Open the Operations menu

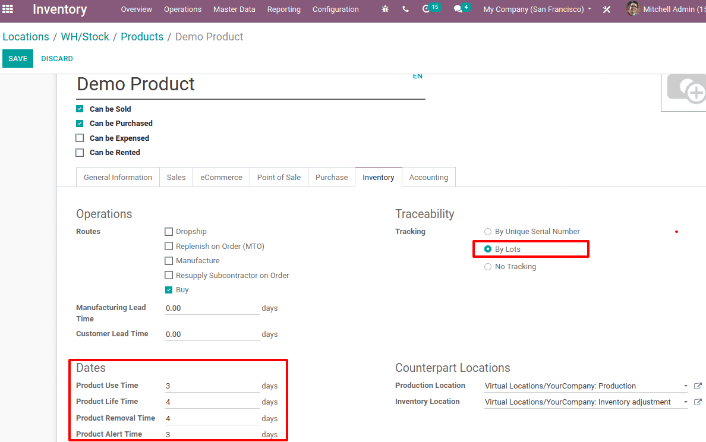coord(183,9)
